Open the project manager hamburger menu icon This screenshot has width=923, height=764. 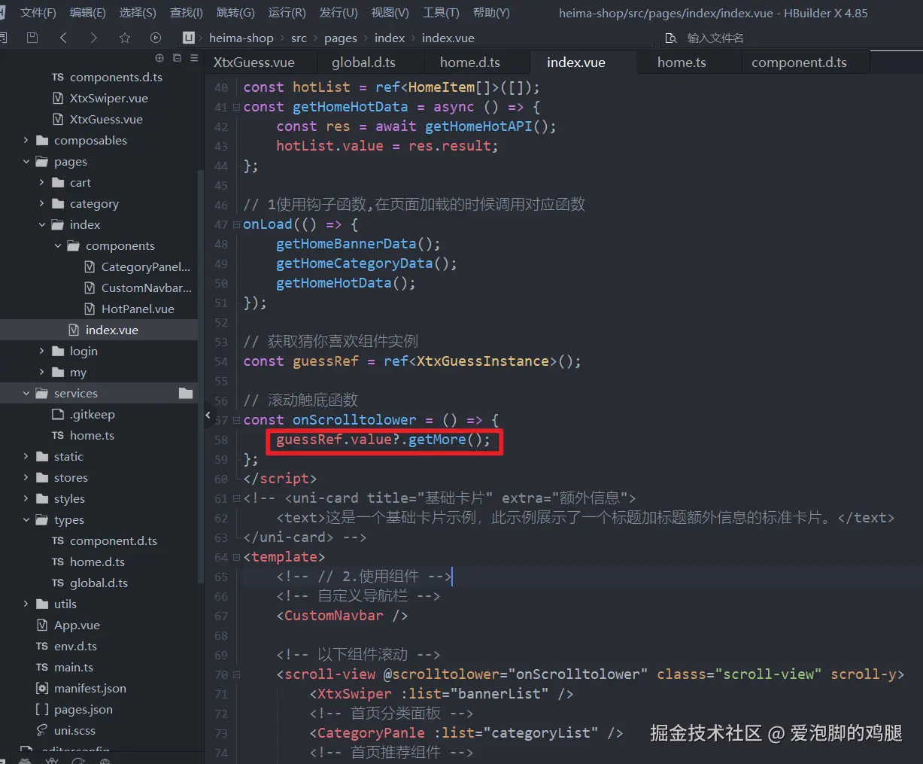click(x=194, y=58)
